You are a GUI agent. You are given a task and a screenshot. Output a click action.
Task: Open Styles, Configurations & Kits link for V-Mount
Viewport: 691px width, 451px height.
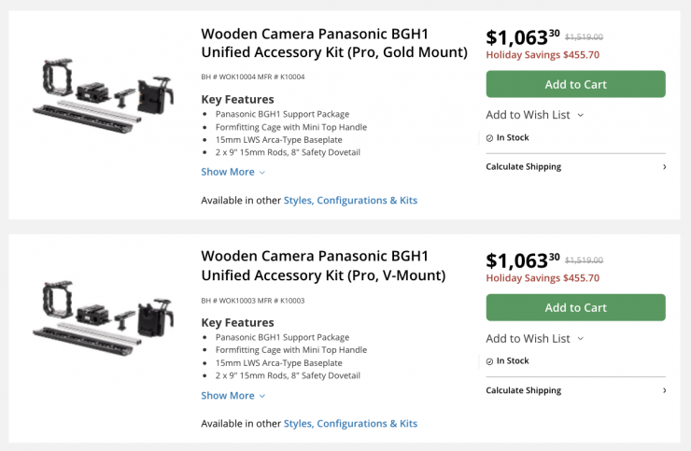350,423
